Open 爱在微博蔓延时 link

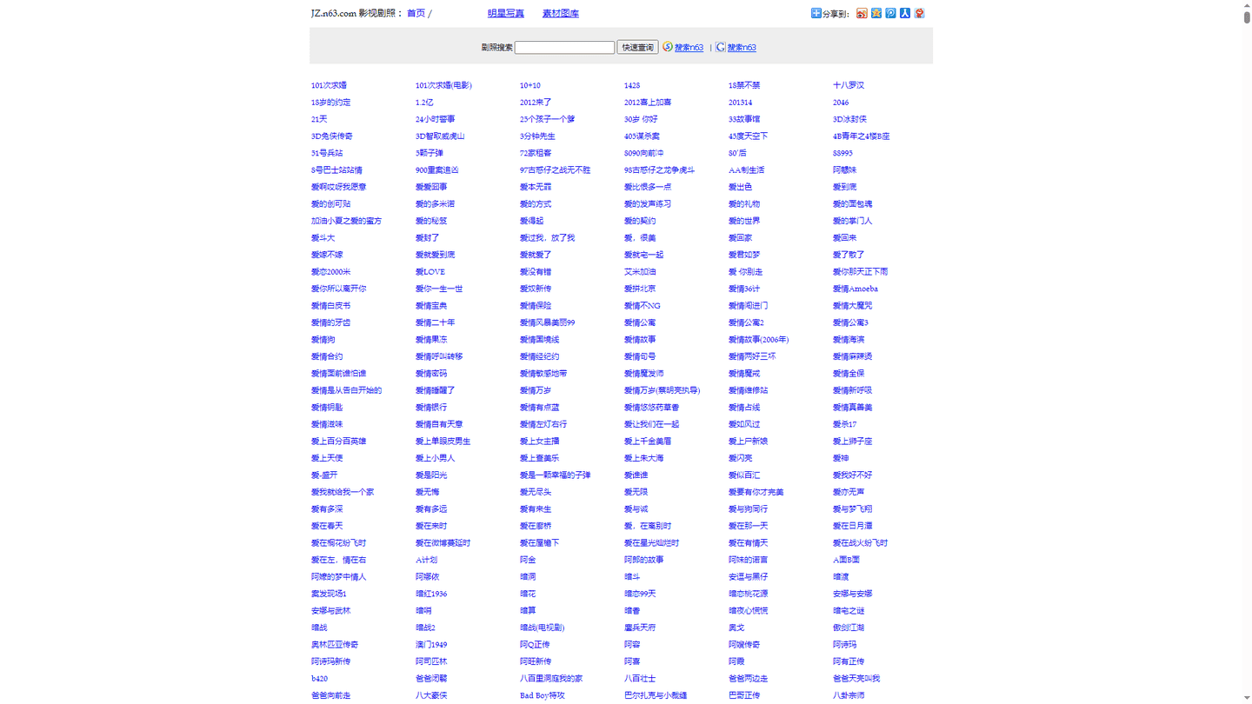pos(443,543)
